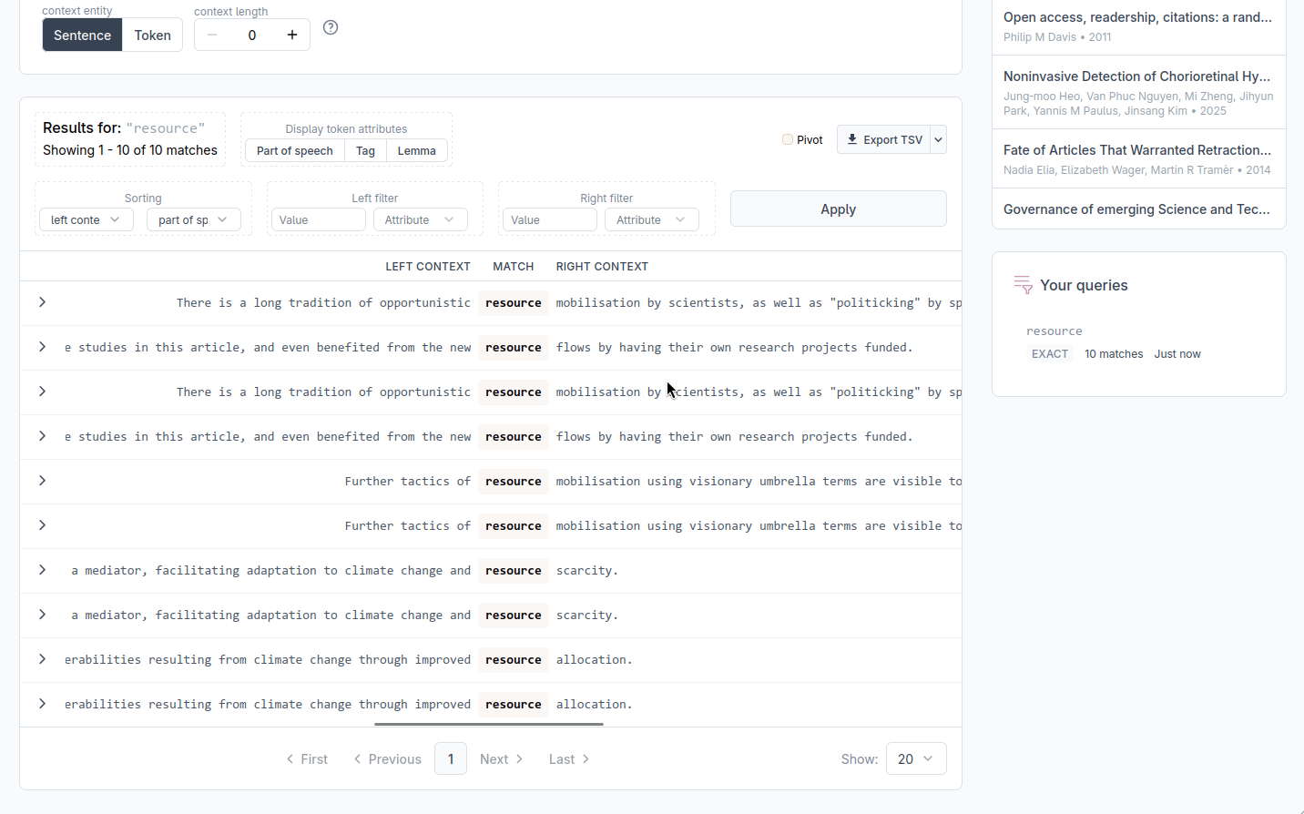Click the context length help question icon
Viewport: 1304px width, 814px height.
click(x=331, y=27)
